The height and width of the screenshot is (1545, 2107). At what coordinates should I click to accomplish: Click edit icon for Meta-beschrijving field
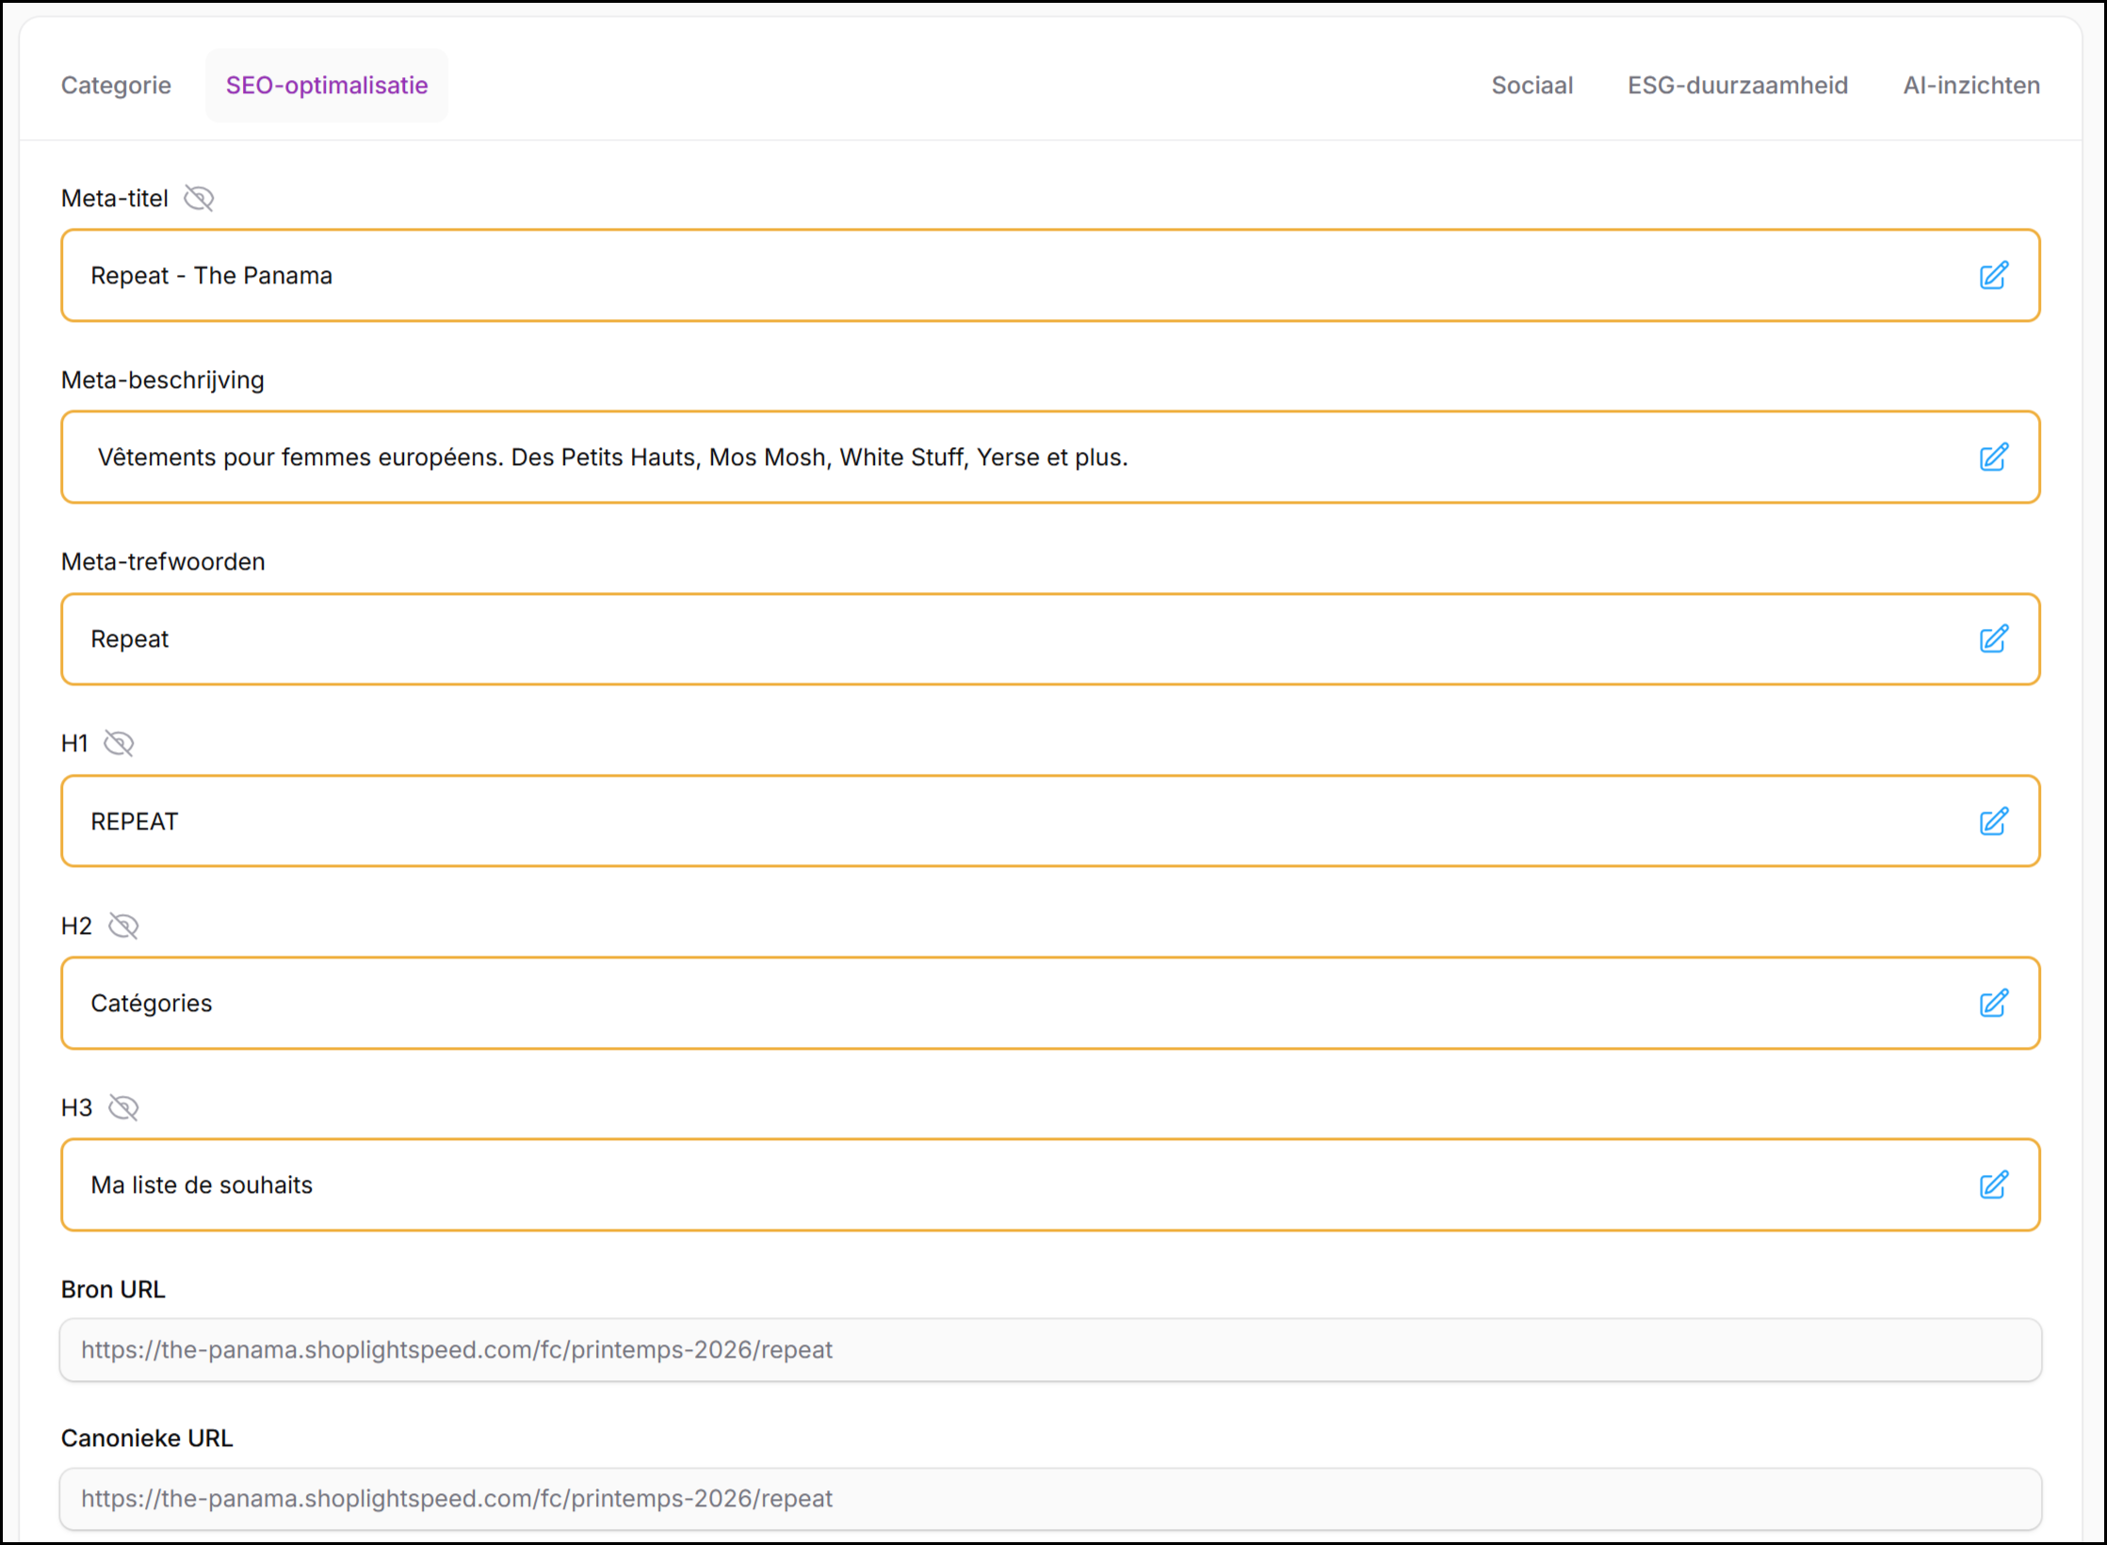point(1993,458)
